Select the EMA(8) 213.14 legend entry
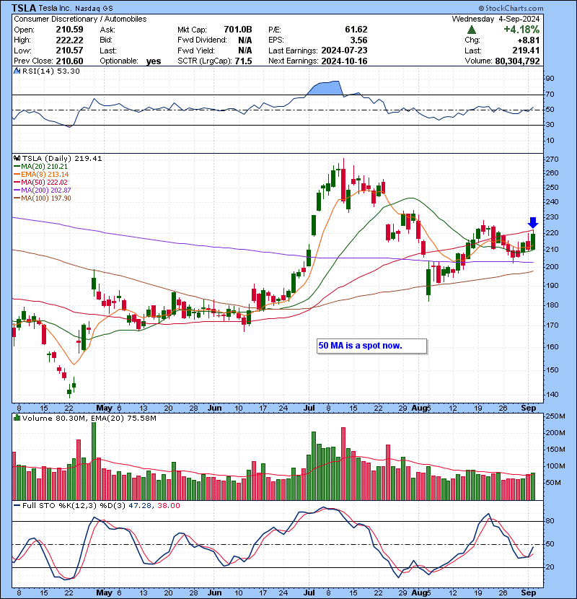 click(x=41, y=175)
